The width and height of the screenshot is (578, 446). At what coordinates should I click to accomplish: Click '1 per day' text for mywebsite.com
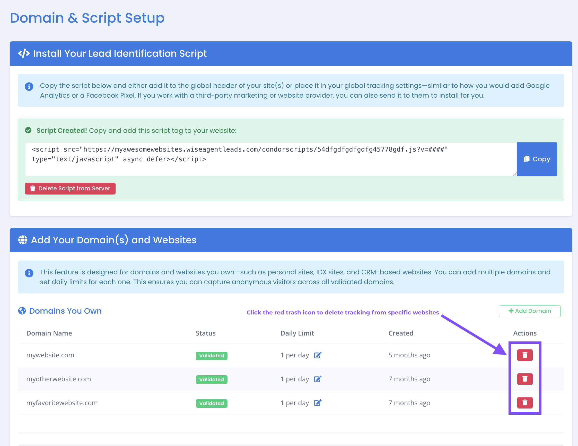tap(295, 355)
